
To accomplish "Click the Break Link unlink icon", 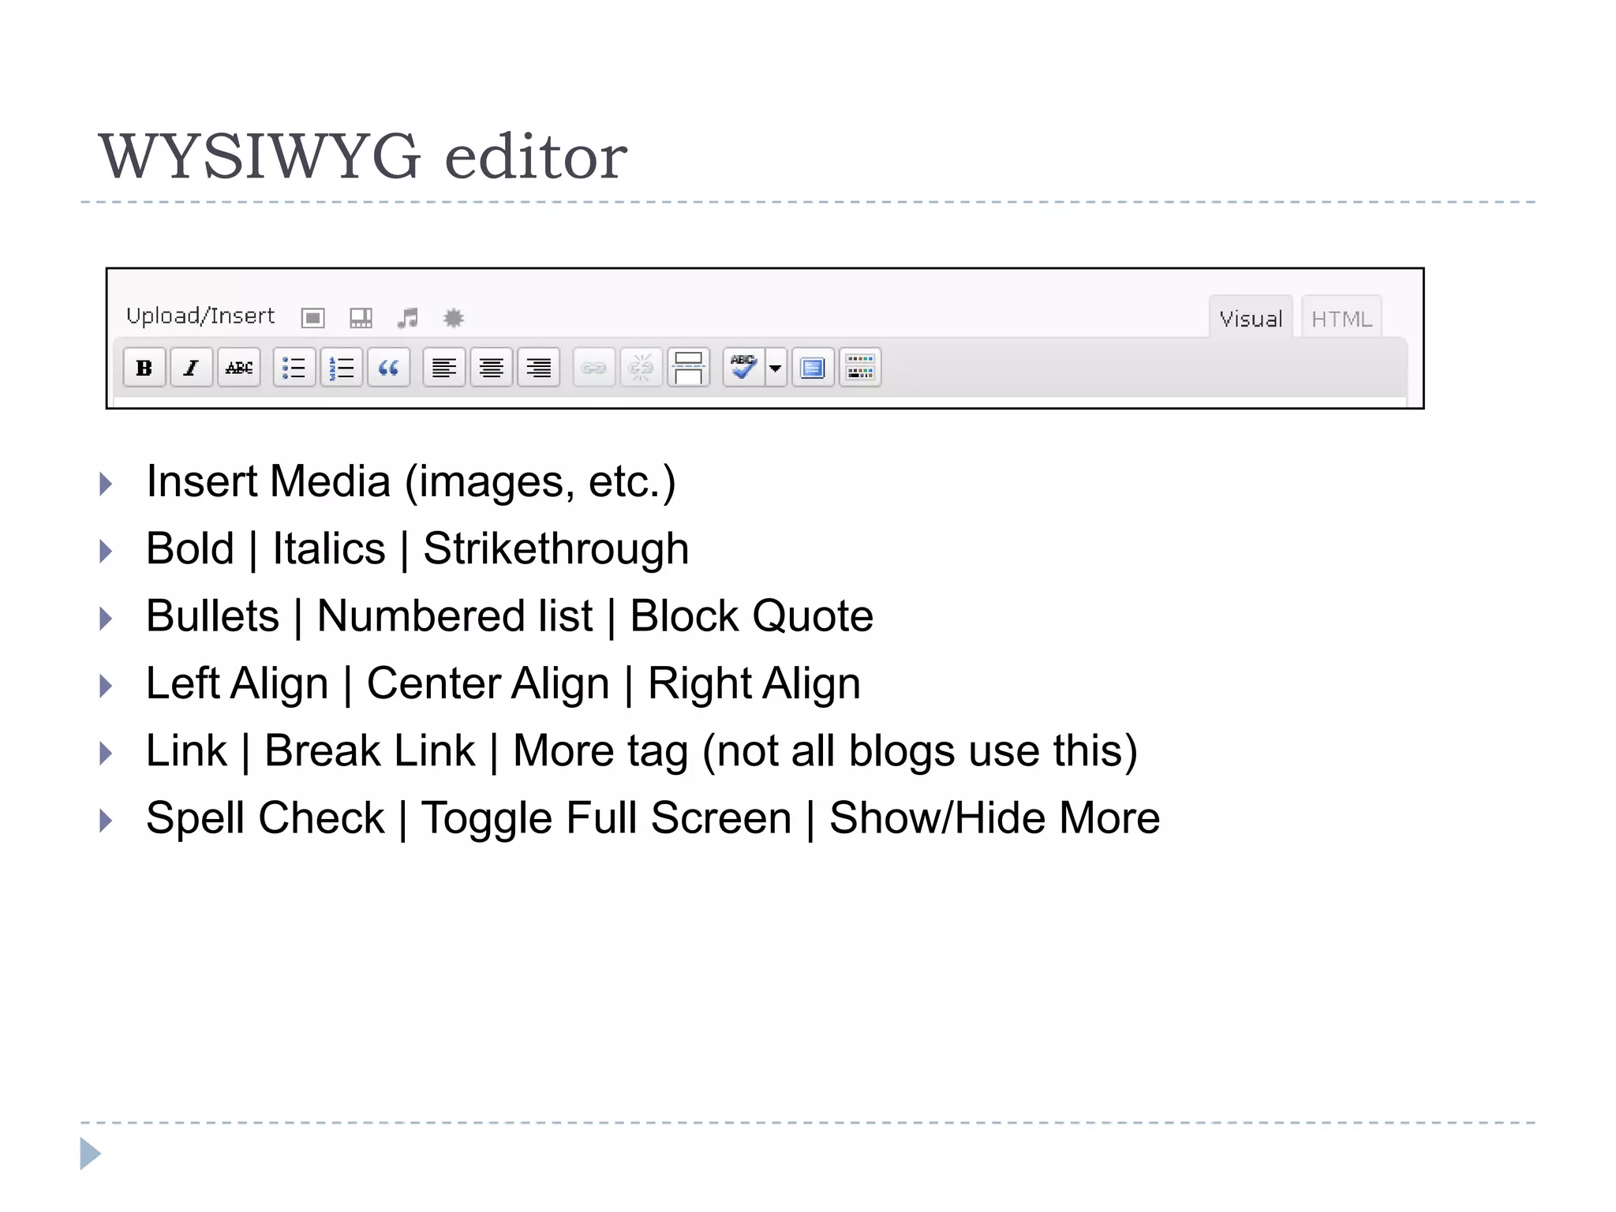I will 641,368.
